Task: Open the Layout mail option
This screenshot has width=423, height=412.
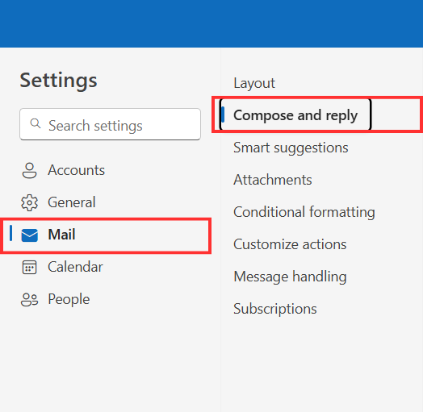Action: tap(253, 83)
